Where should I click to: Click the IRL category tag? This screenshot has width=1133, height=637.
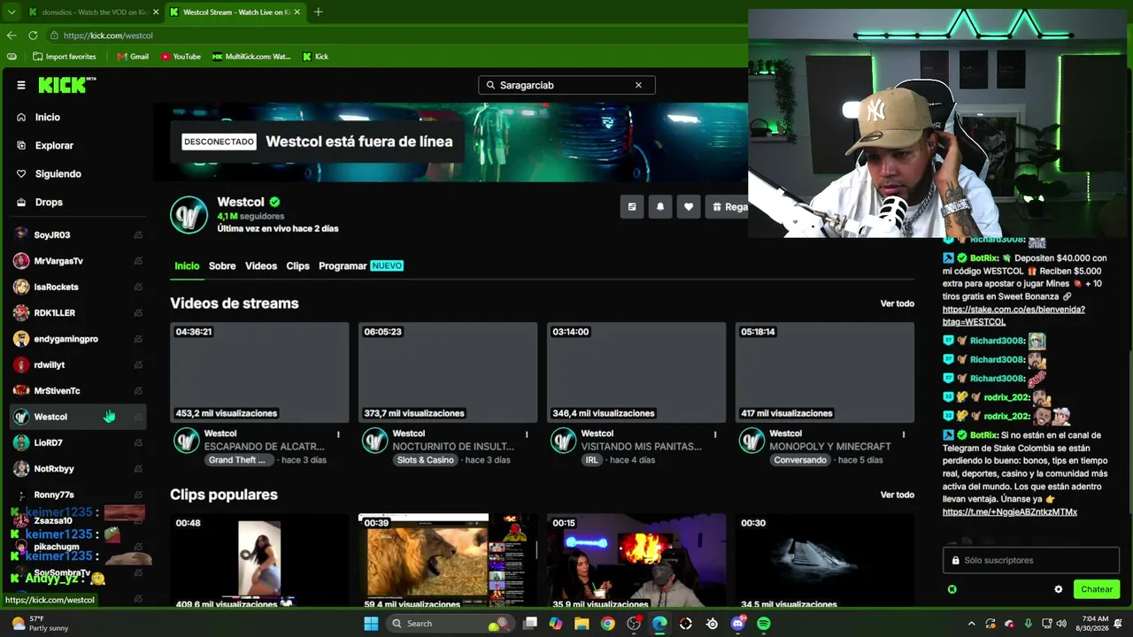tap(591, 460)
